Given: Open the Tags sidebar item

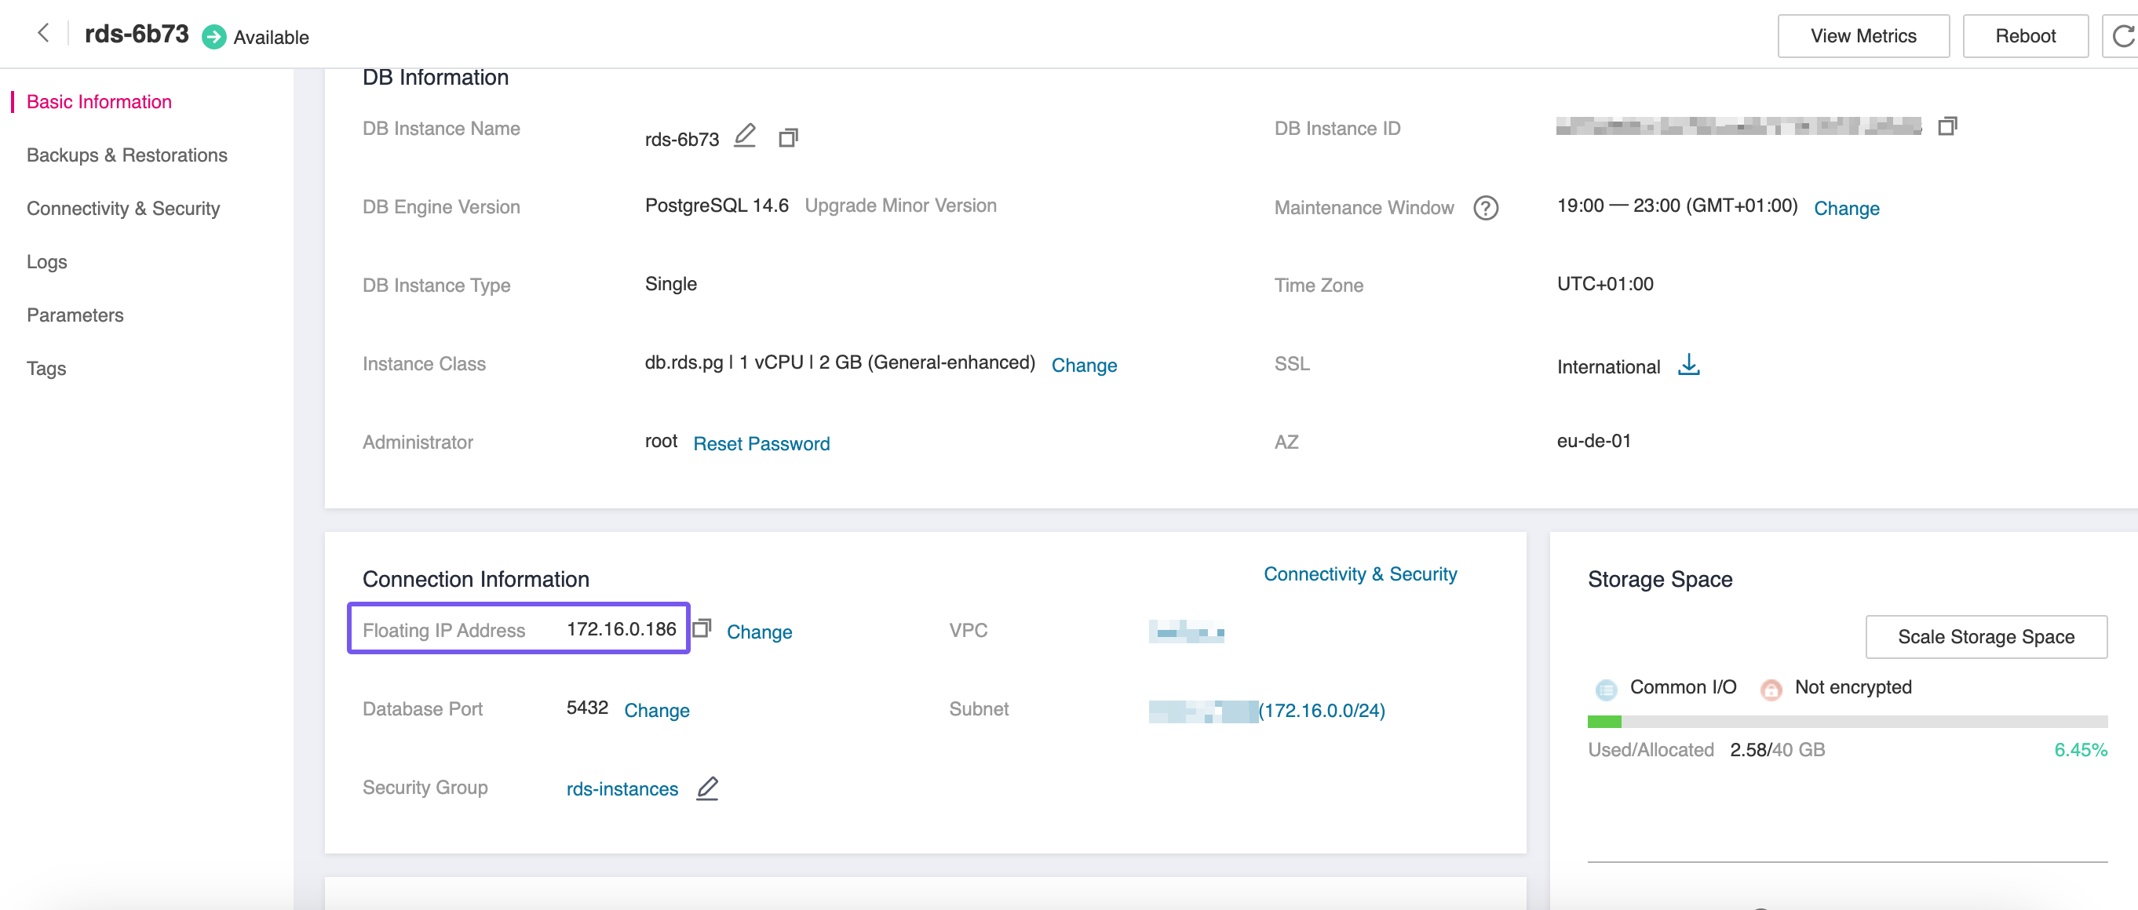Looking at the screenshot, I should click(46, 368).
